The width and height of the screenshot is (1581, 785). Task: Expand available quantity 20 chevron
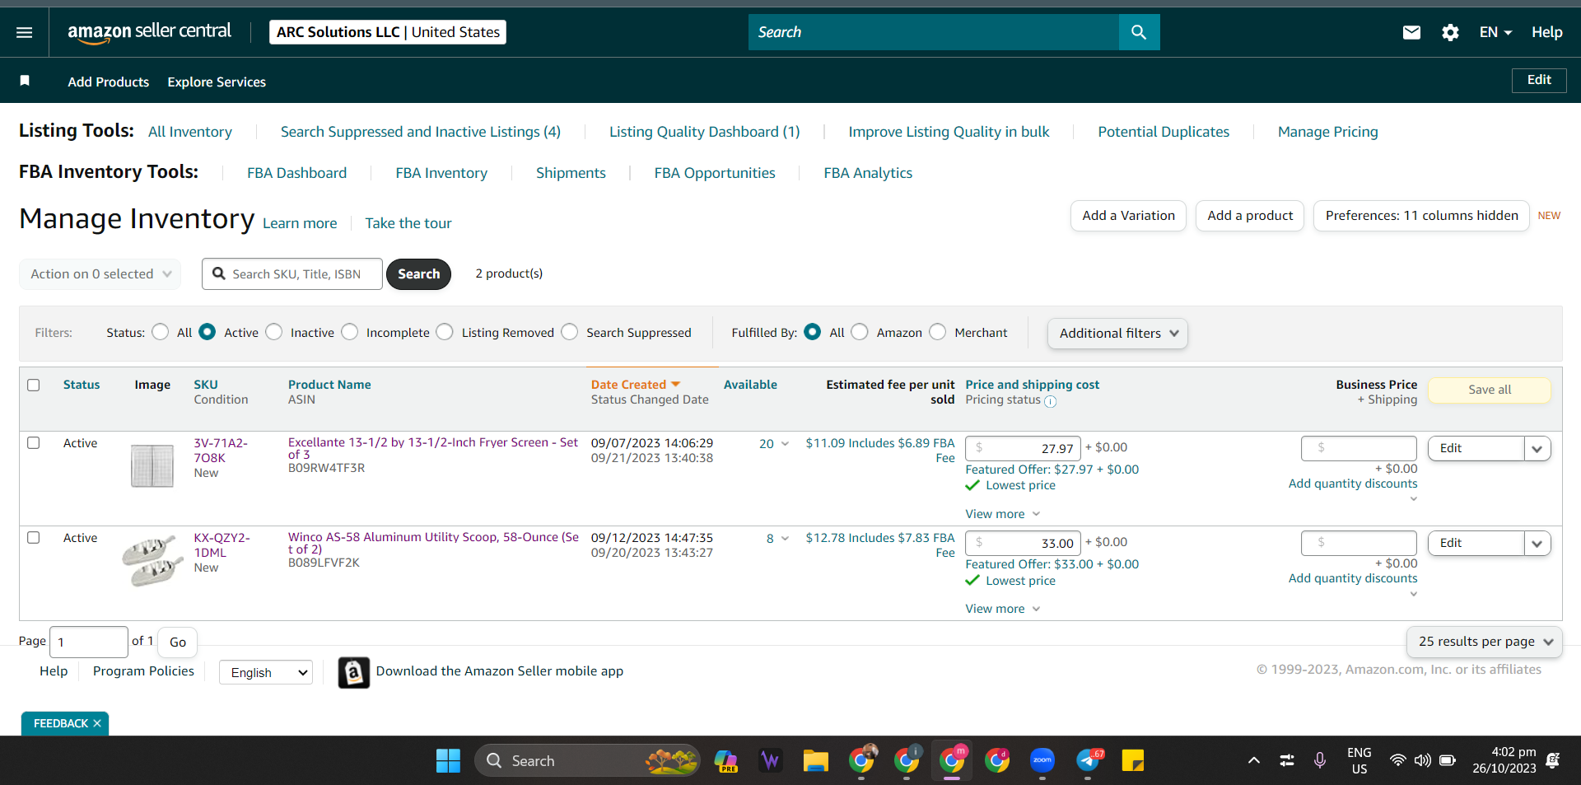tap(785, 444)
